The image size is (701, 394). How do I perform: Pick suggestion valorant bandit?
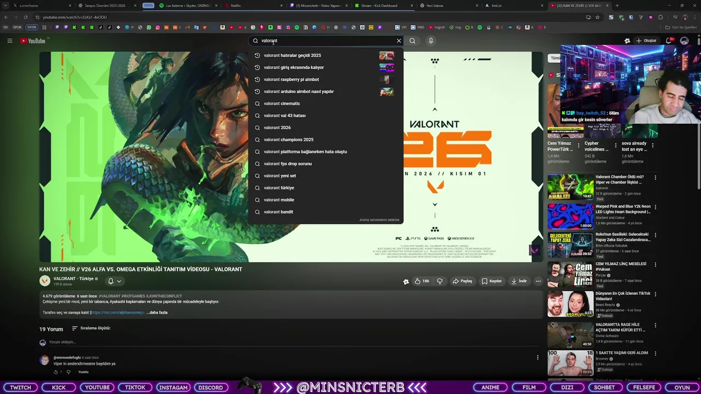point(325,212)
